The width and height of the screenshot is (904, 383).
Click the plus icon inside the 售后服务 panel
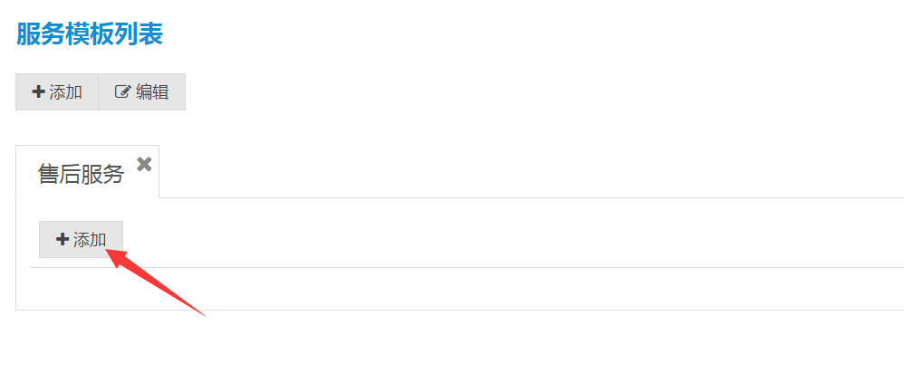[x=63, y=239]
